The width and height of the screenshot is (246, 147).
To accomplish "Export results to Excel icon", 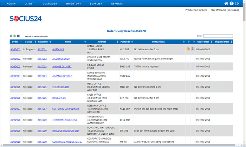I will pyautogui.click(x=15, y=36).
